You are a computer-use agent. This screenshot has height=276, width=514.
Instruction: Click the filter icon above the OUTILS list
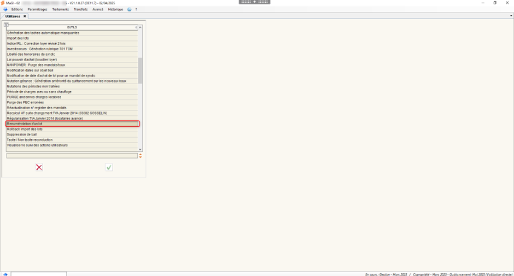coord(6,25)
